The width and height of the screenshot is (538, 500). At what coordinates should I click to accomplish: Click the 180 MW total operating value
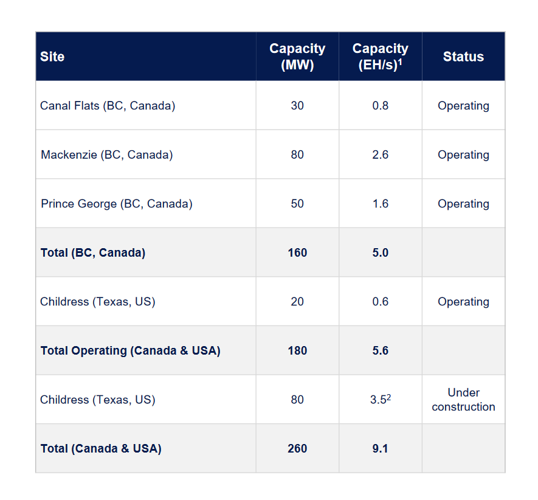point(297,350)
